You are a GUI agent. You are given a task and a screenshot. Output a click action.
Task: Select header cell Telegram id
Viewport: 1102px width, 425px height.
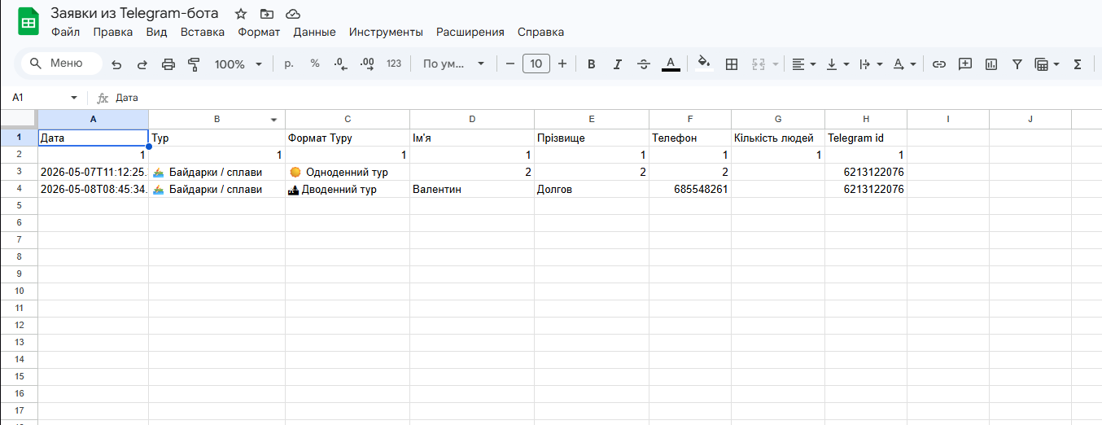pos(866,138)
